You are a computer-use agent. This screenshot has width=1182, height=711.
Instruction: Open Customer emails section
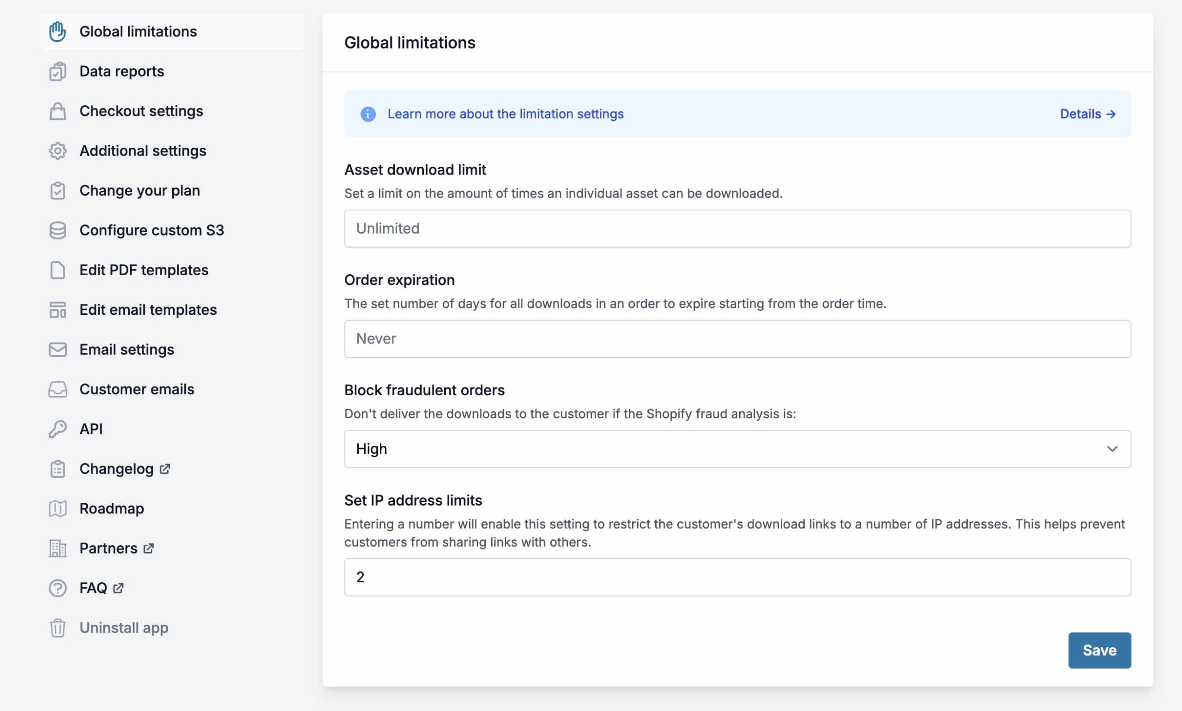[x=137, y=390]
